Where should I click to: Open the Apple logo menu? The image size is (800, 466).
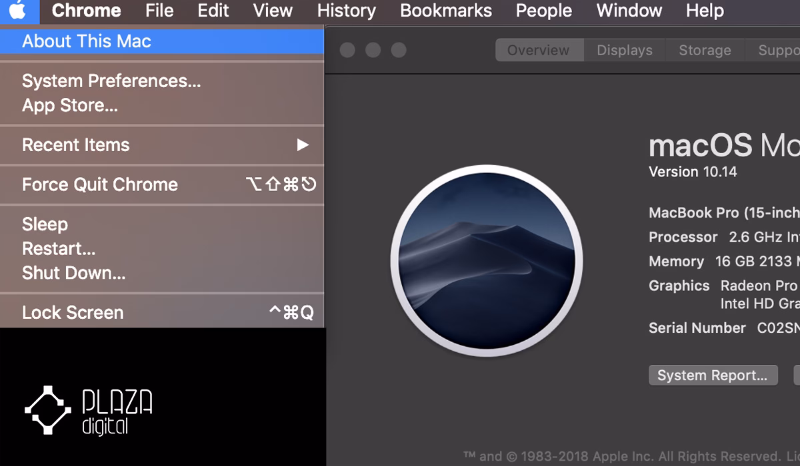(x=19, y=11)
